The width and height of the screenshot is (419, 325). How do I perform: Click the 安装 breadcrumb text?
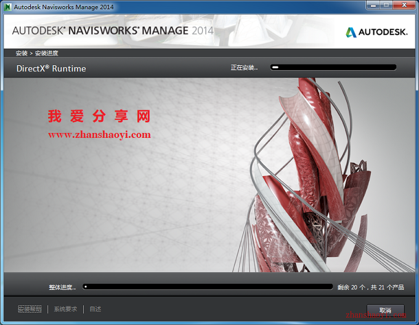point(22,54)
